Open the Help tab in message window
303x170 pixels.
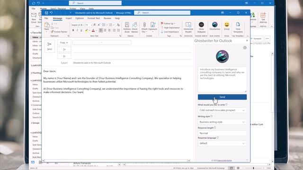pos(117,18)
